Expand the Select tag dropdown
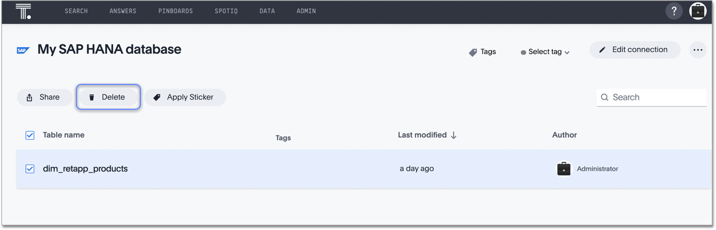This screenshot has width=716, height=230. click(545, 52)
